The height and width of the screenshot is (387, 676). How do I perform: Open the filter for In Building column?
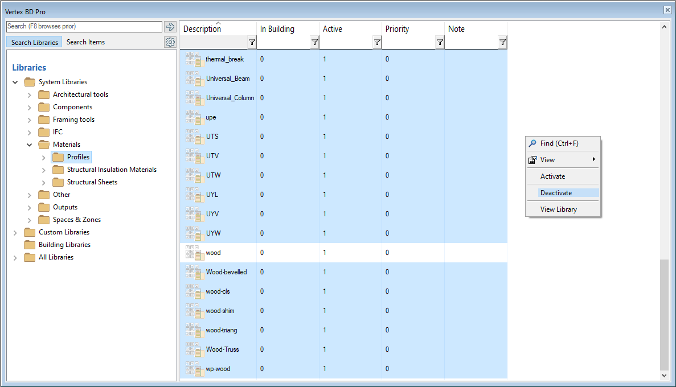314,42
